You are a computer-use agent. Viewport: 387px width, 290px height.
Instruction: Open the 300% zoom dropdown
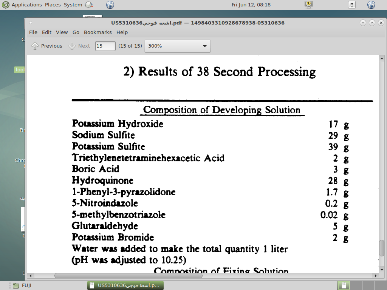[178, 46]
